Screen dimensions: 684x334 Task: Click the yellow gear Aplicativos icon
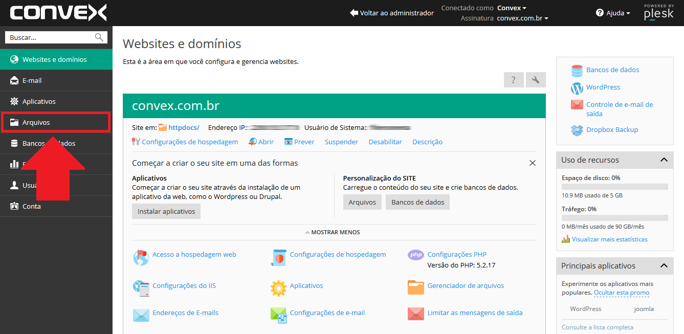coord(278,288)
